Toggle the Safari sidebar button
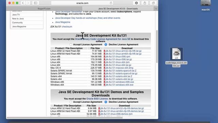218x123 pixels. pyautogui.click(x=35, y=3)
